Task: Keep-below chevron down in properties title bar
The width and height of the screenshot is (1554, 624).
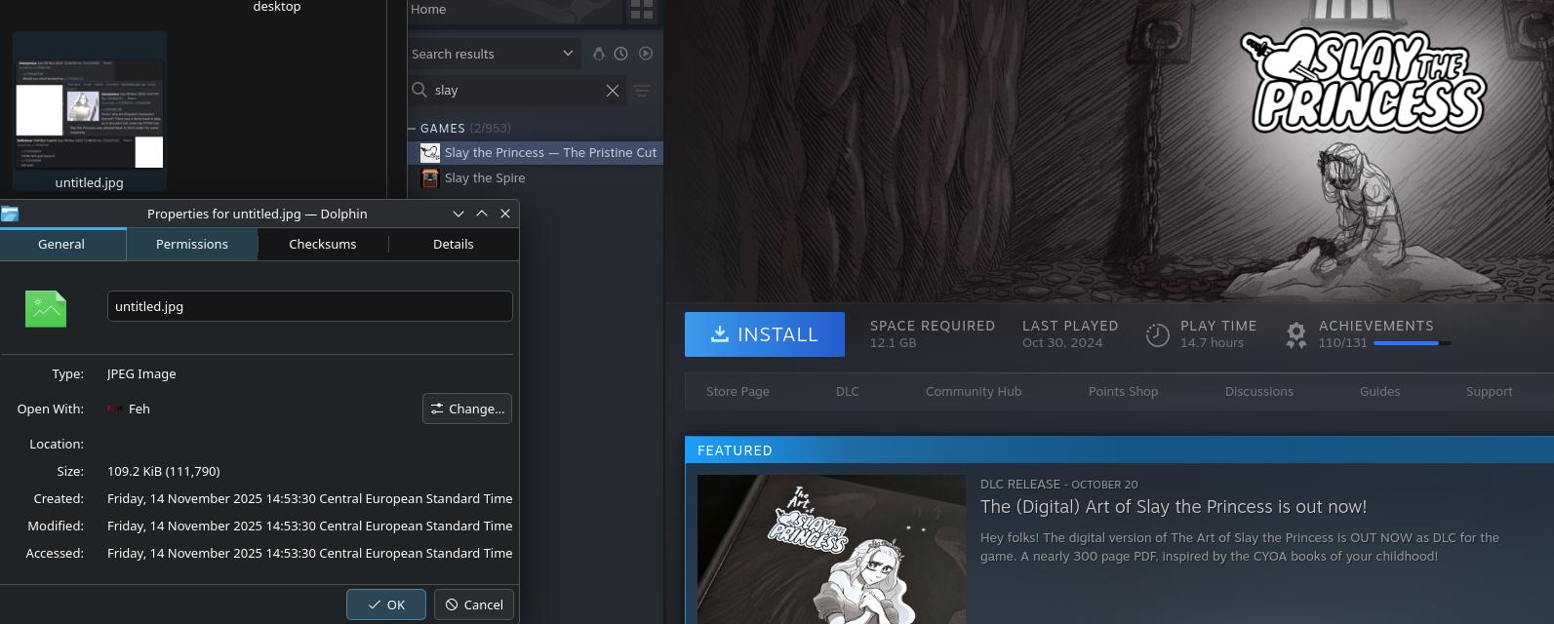Action: coord(458,214)
